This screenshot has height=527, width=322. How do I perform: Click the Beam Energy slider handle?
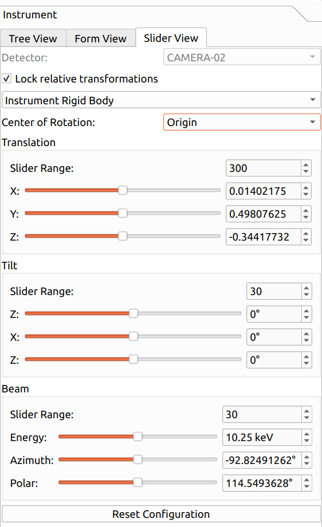tap(138, 436)
